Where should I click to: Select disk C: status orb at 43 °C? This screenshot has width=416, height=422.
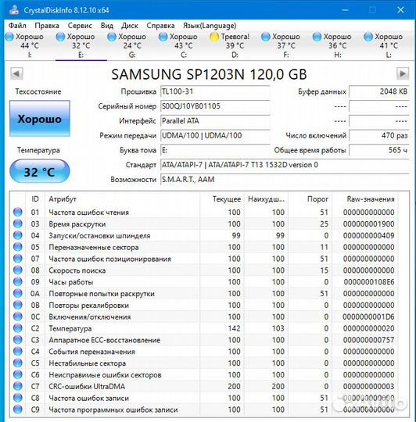pos(163,37)
